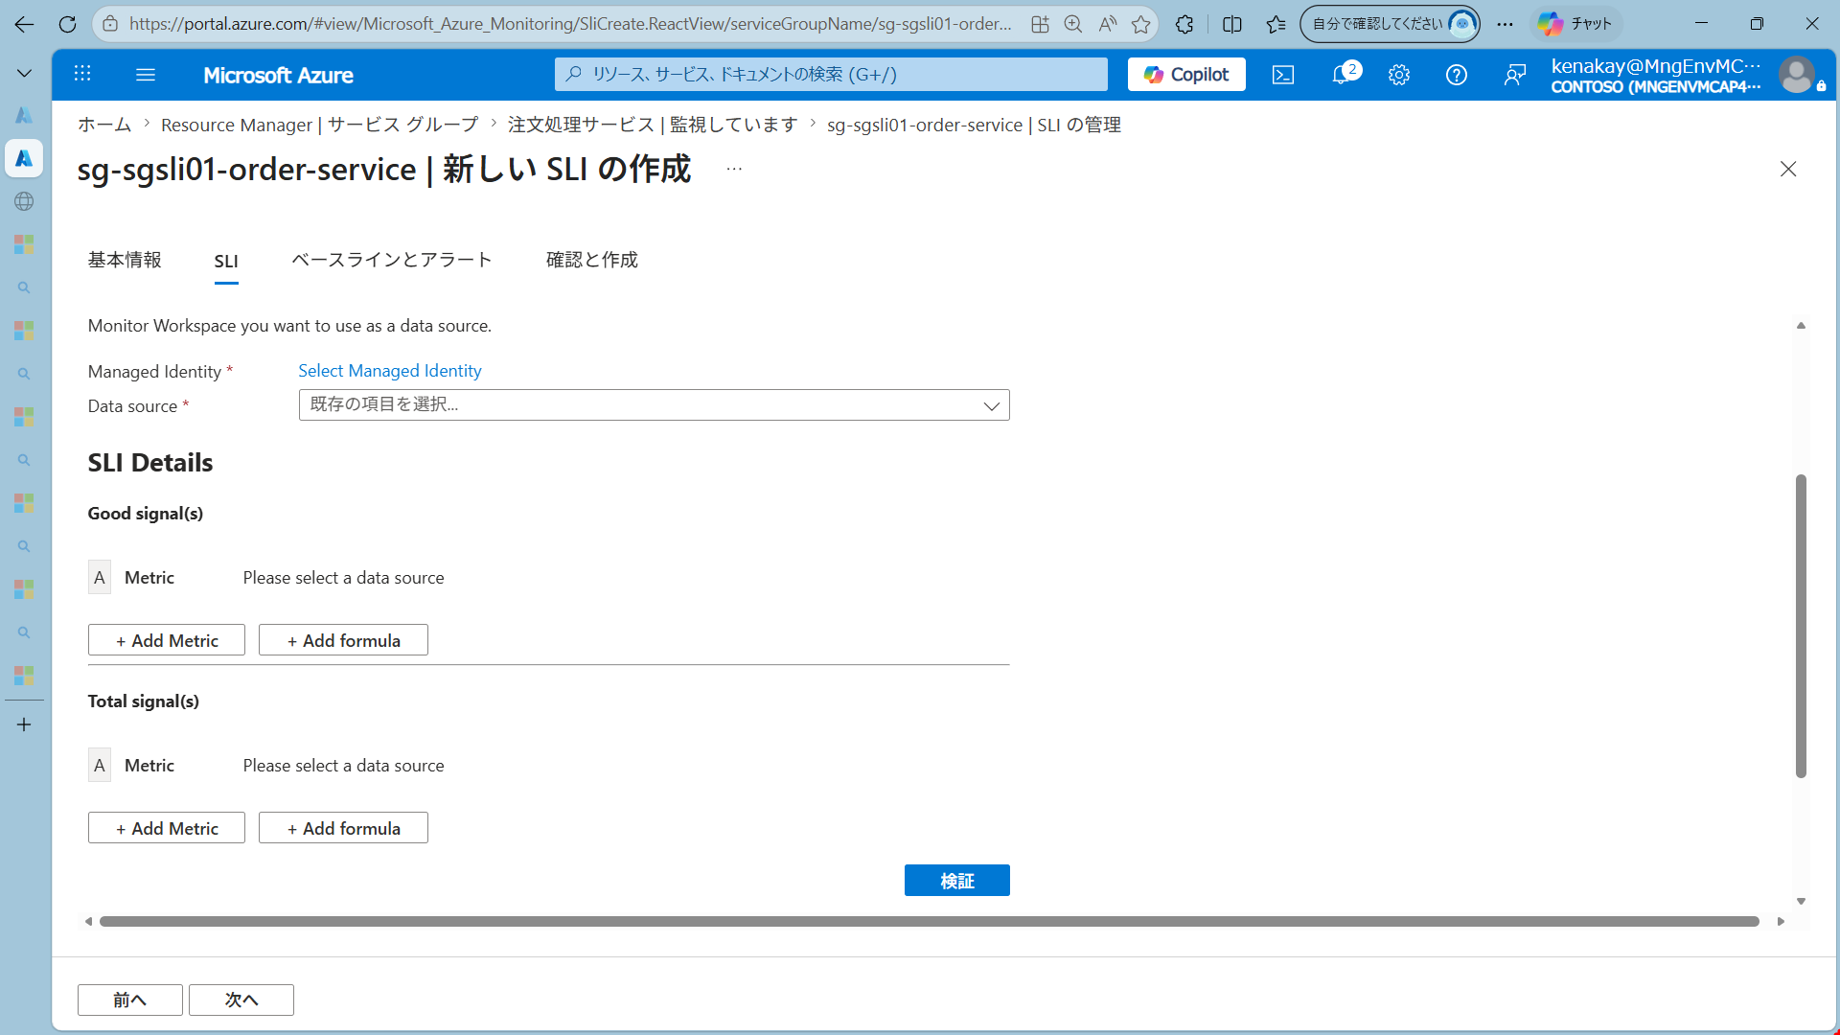Open the browser settings ellipsis menu
This screenshot has height=1035, width=1840.
pyautogui.click(x=1506, y=24)
